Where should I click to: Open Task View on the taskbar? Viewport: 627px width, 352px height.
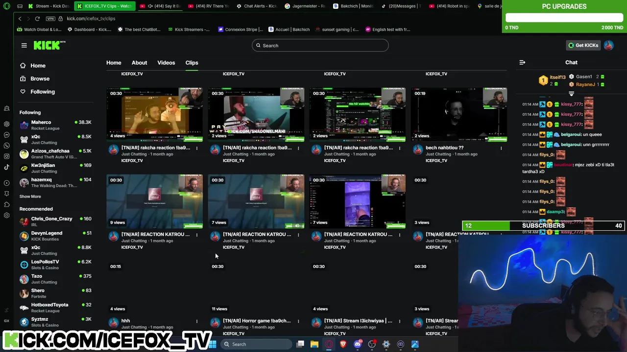coord(300,344)
